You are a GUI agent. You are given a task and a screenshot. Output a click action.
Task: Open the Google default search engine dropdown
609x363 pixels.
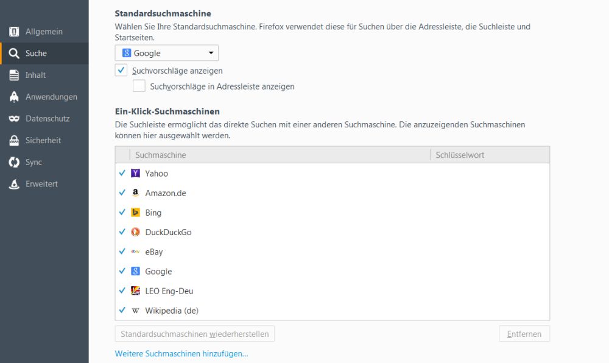click(167, 53)
